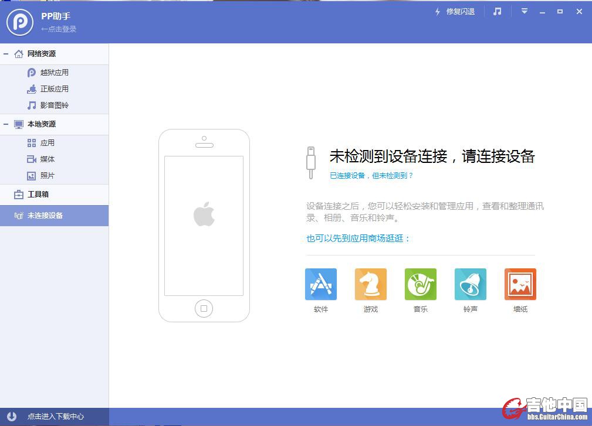Open the 软件 app store icon

(x=321, y=284)
